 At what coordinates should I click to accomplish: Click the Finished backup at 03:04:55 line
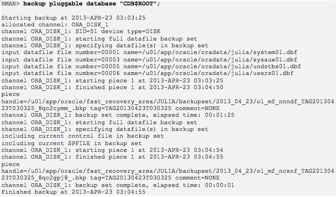click(73, 192)
